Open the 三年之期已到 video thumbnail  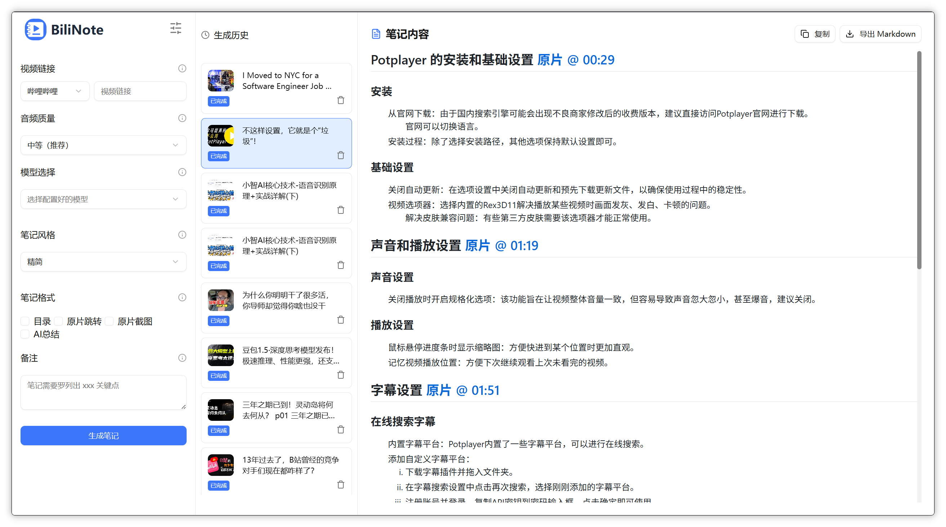(x=221, y=410)
